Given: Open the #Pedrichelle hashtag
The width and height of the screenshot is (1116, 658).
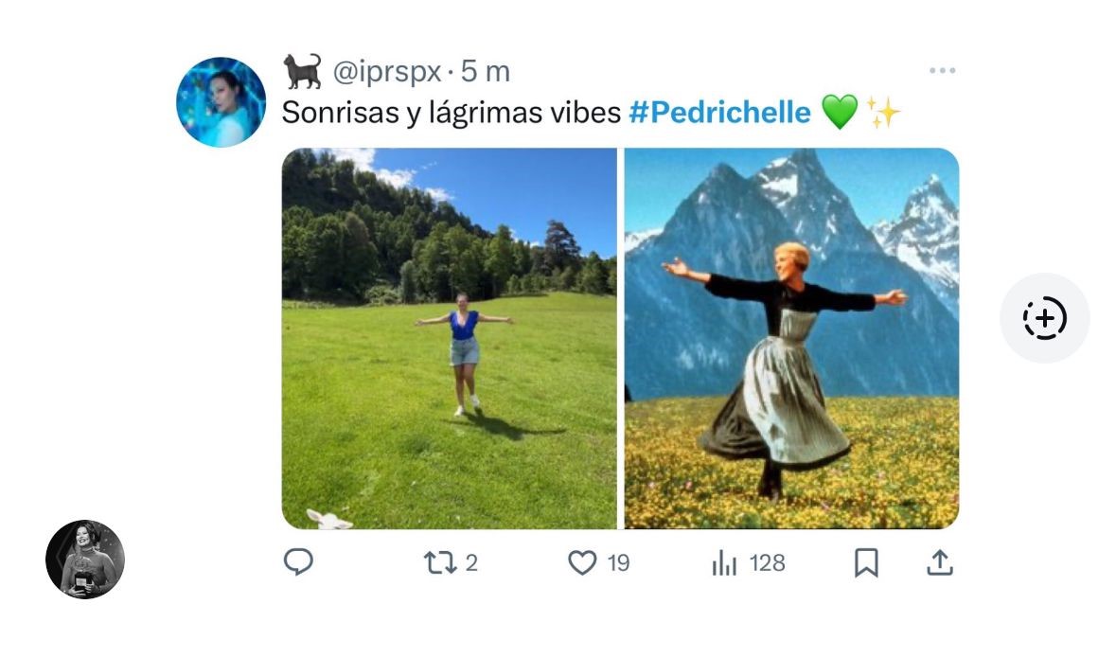Looking at the screenshot, I should pyautogui.click(x=719, y=113).
